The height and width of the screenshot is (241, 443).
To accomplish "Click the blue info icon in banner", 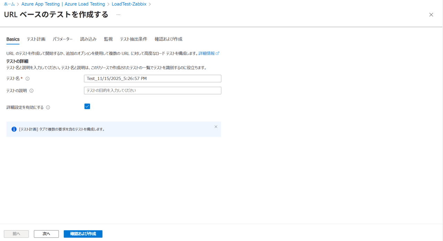I will click(x=14, y=129).
